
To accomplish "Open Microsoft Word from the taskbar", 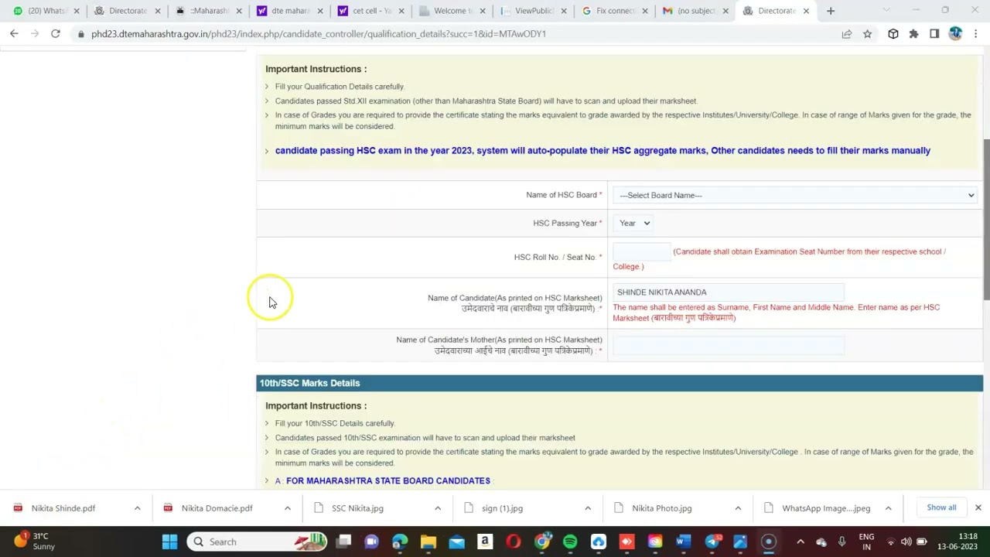I will 683,542.
